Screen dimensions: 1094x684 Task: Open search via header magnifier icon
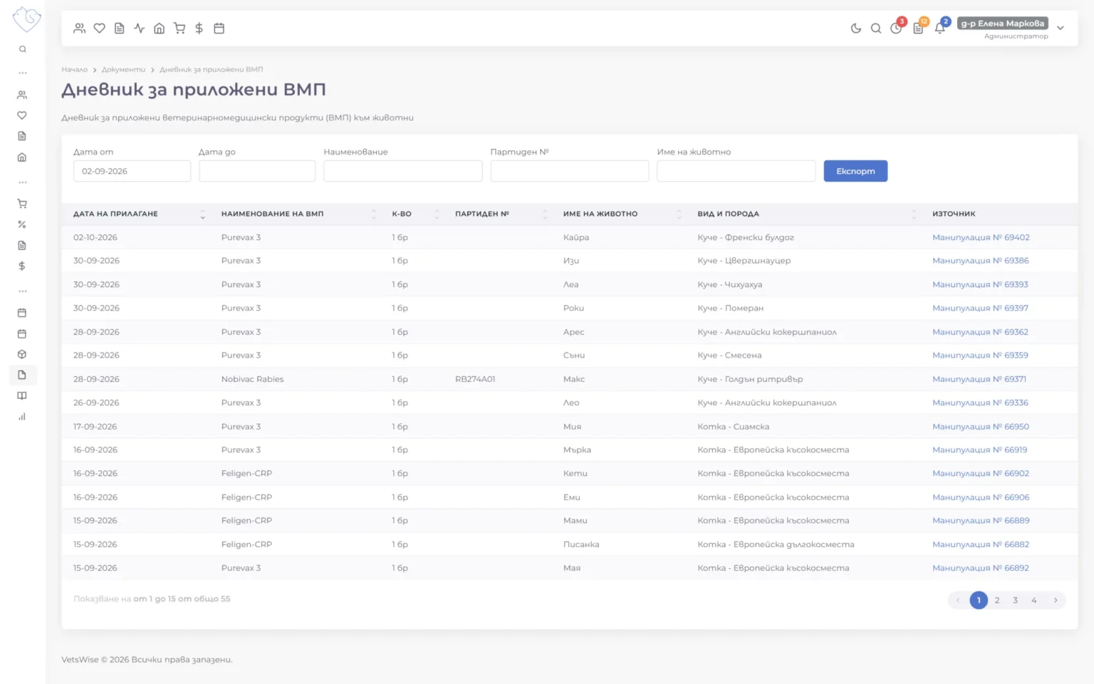tap(876, 28)
